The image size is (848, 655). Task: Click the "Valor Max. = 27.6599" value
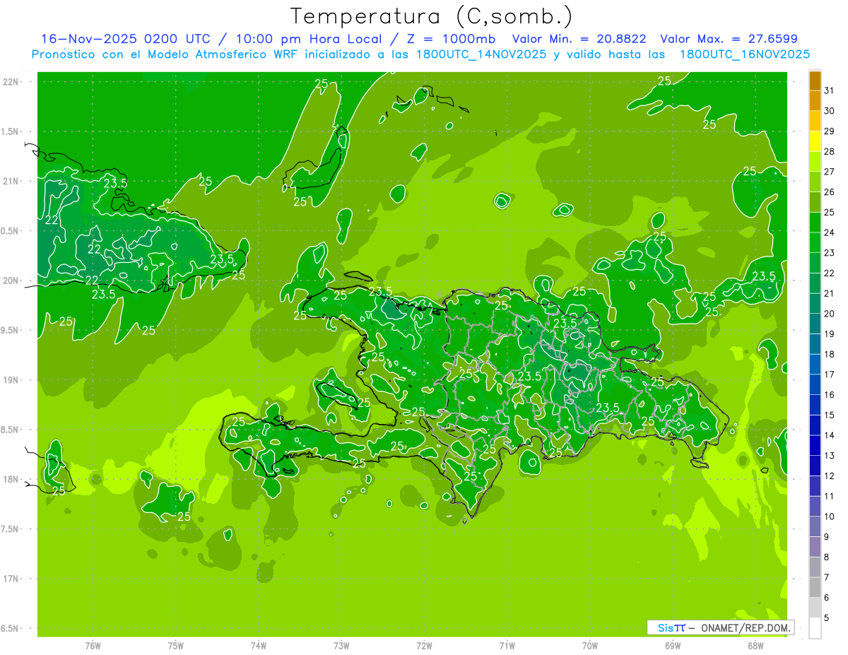729,39
